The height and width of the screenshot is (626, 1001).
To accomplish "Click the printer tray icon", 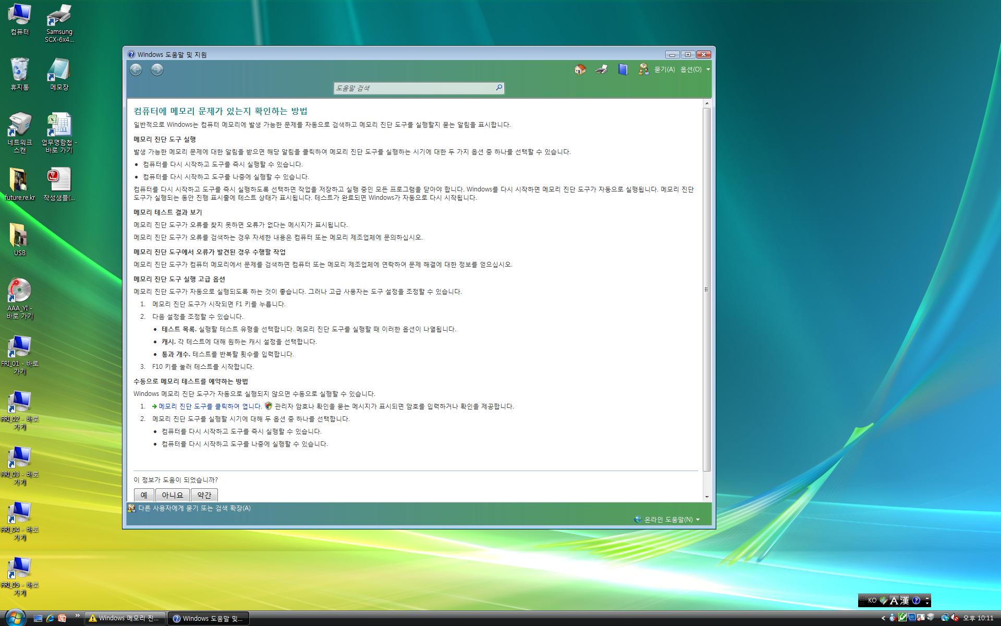I will click(931, 618).
